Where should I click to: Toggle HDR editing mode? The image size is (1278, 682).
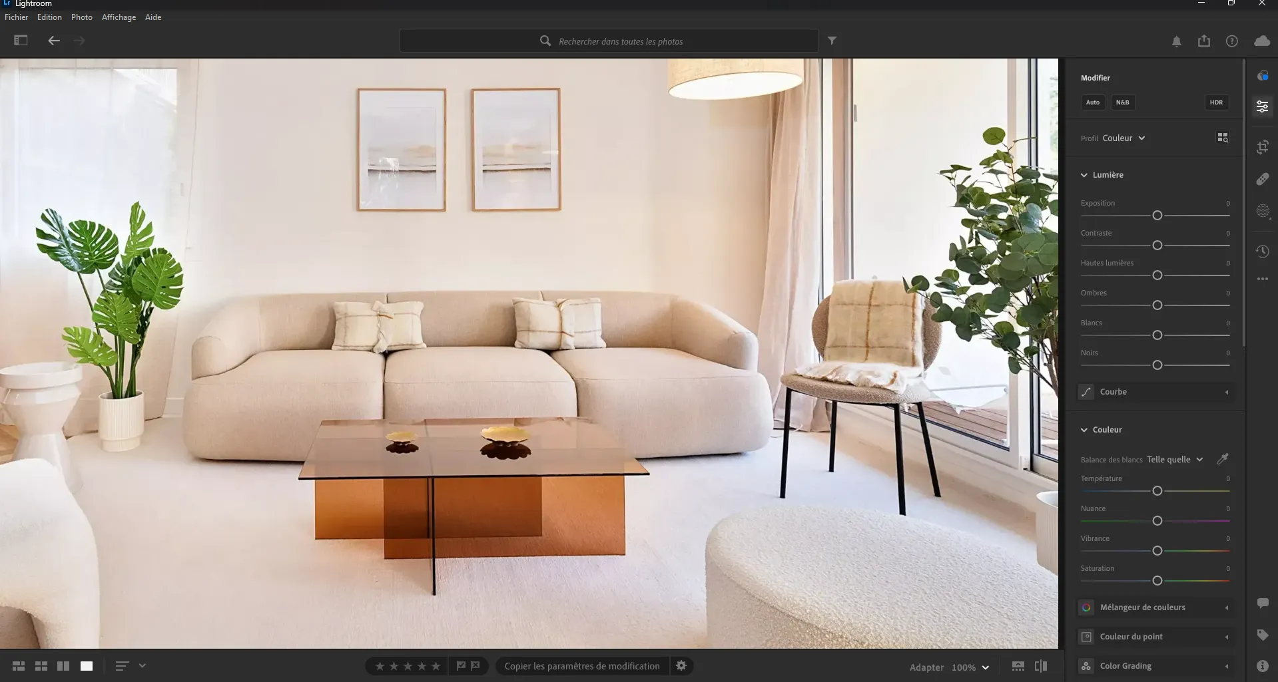[1216, 102]
